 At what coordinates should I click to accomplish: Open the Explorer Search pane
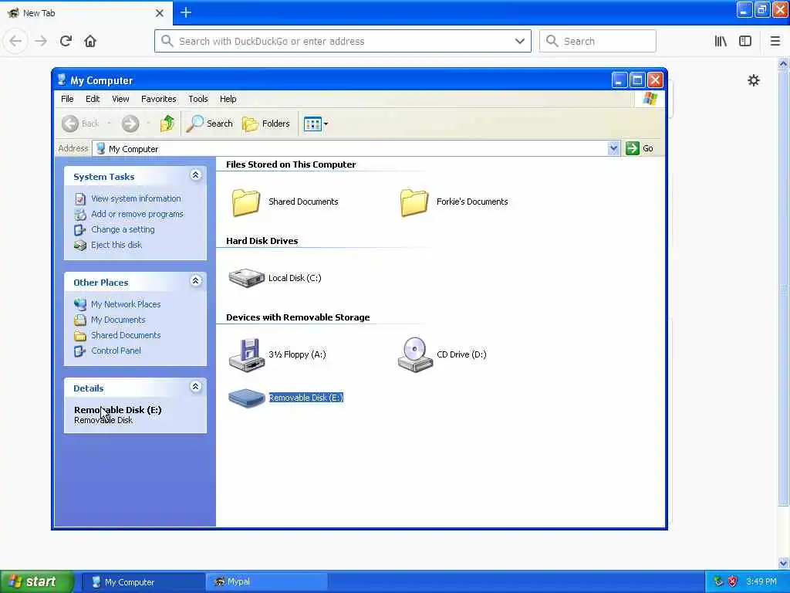pos(210,124)
